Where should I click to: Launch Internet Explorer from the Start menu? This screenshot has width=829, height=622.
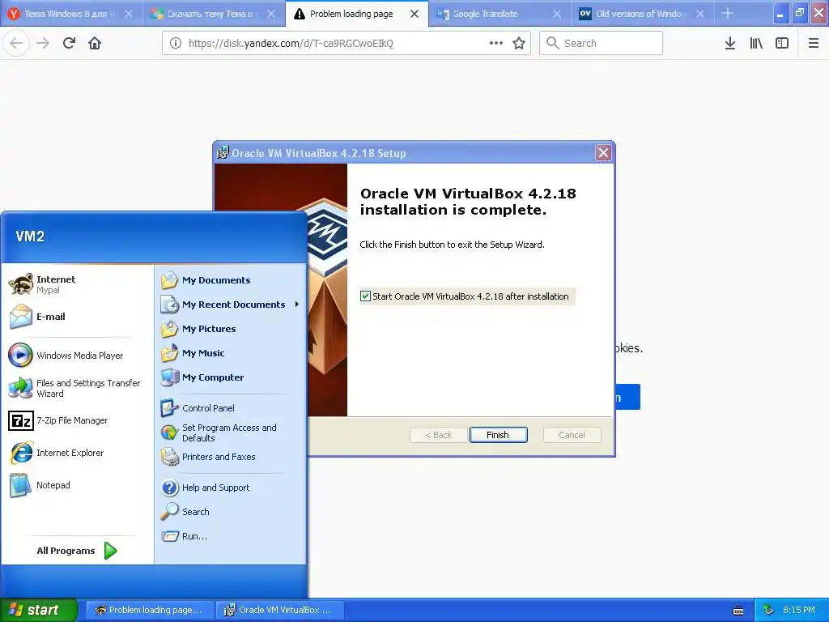77,453
